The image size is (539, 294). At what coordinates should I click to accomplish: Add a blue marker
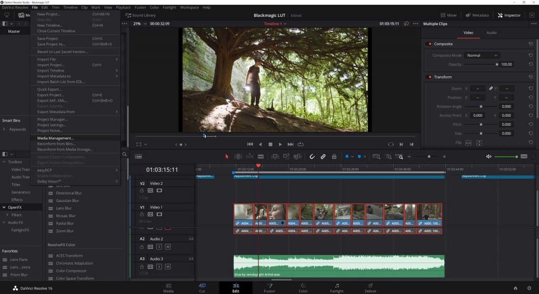359,157
